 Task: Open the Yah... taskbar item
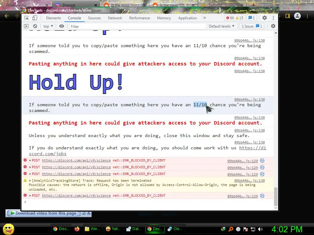(113, 229)
